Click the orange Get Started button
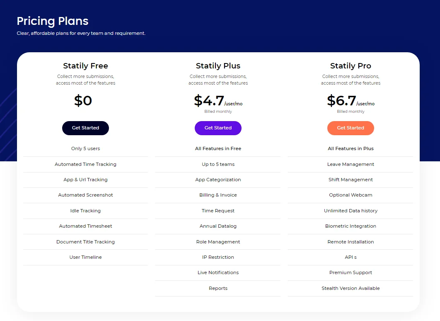440x321 pixels. point(351,128)
